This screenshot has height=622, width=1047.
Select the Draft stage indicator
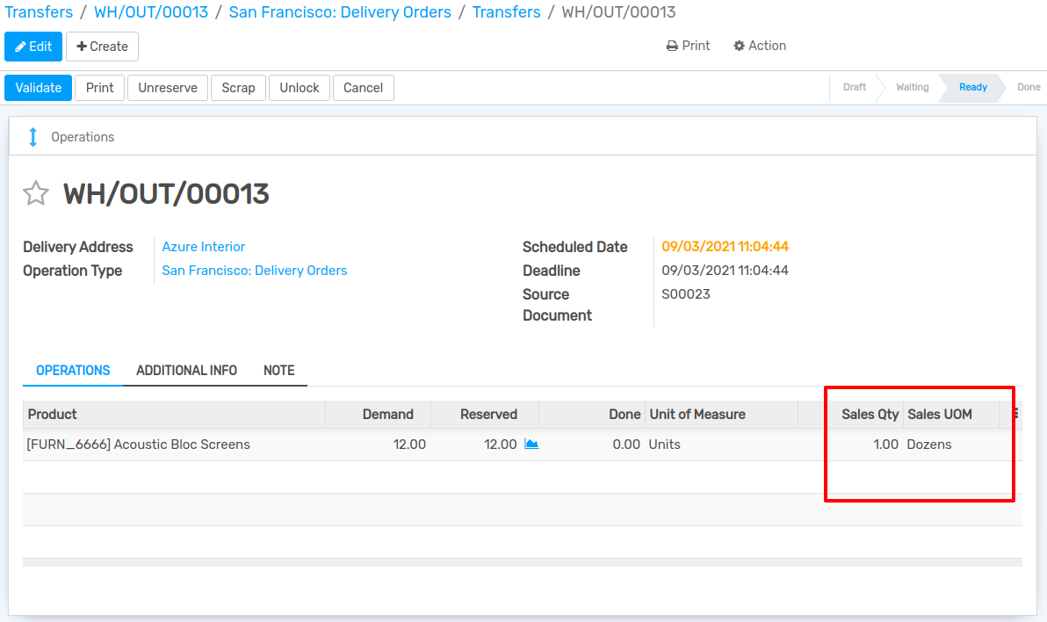tap(854, 87)
